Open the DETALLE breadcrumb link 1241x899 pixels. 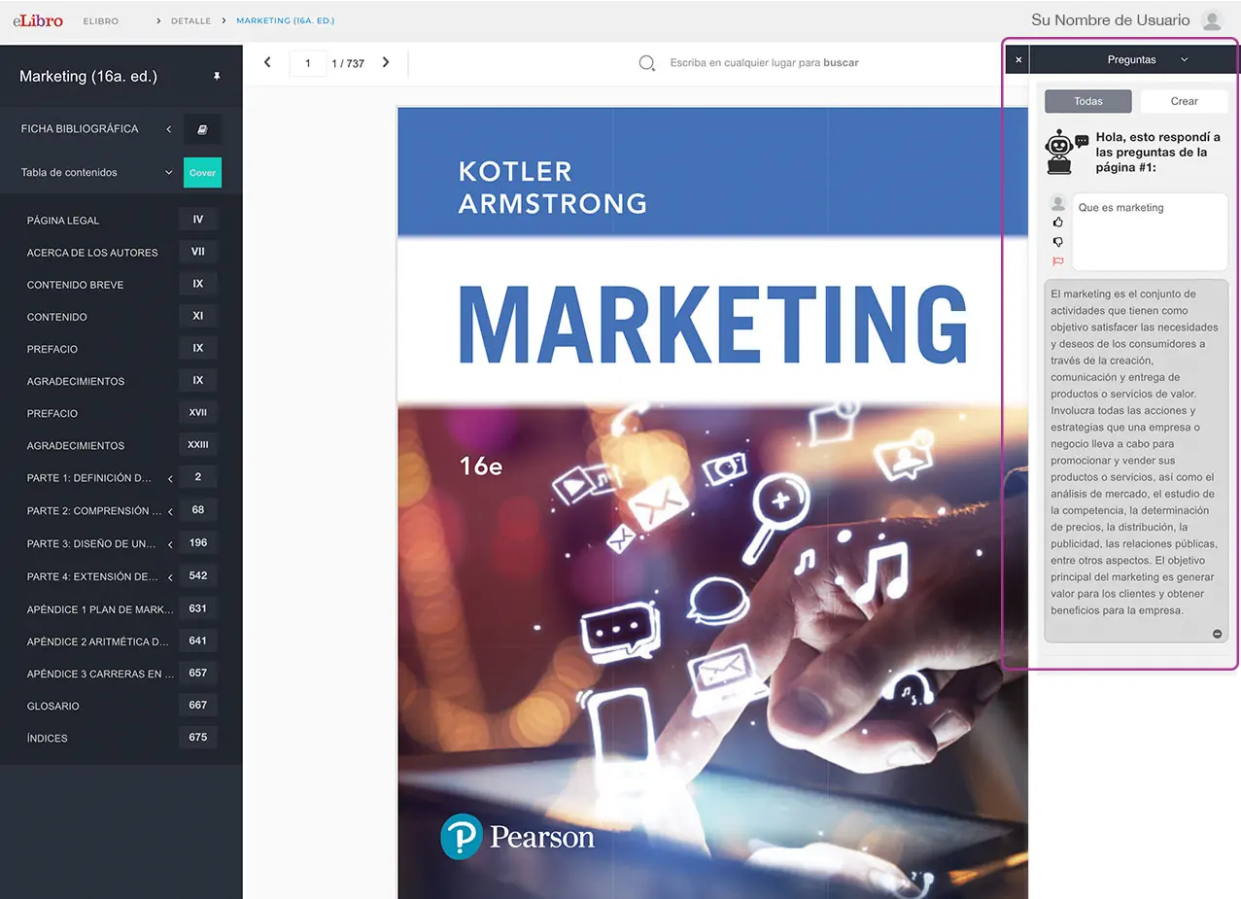pos(190,21)
